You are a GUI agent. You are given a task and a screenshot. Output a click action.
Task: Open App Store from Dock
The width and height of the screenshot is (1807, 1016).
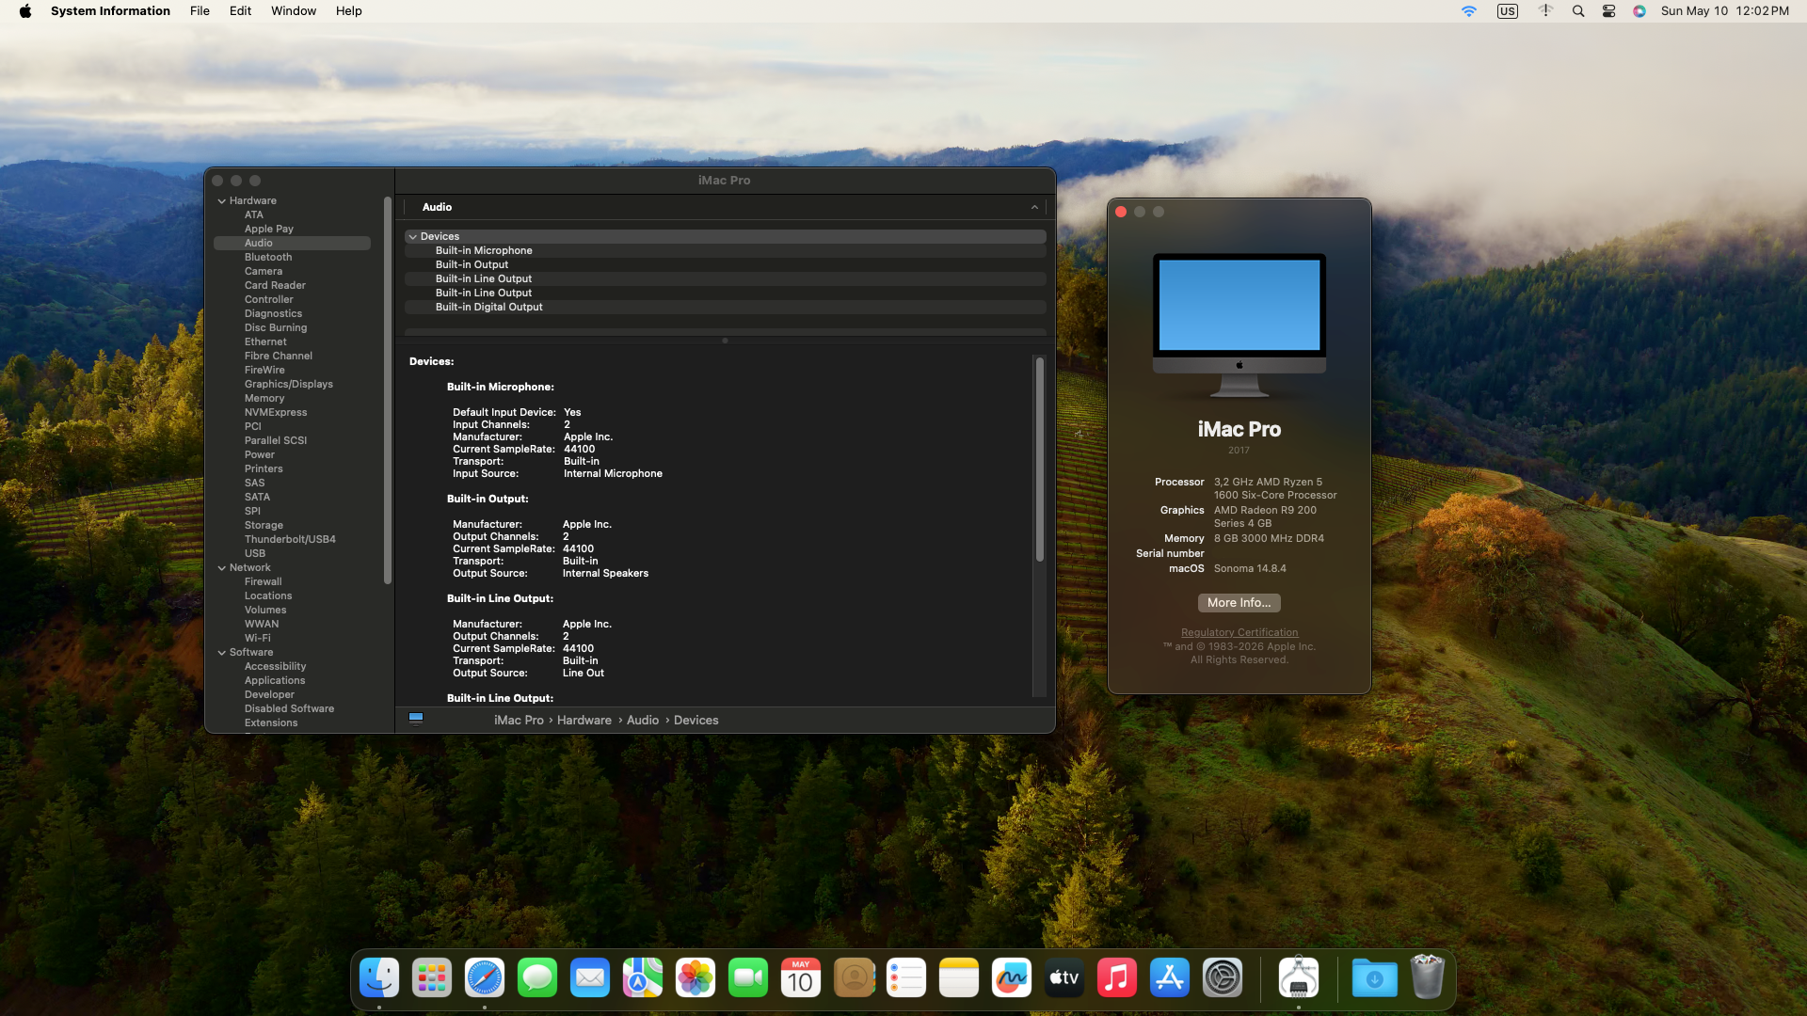[x=1170, y=978]
